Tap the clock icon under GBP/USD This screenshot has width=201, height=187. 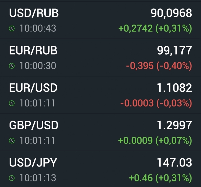point(12,141)
